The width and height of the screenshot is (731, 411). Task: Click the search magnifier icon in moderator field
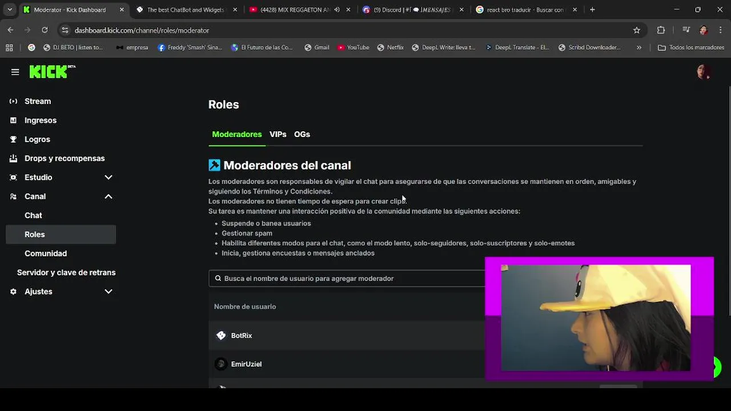pos(218,279)
